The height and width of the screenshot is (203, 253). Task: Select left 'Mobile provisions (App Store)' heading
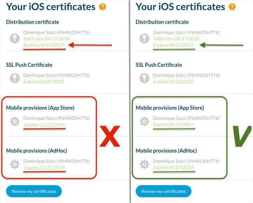click(x=40, y=108)
